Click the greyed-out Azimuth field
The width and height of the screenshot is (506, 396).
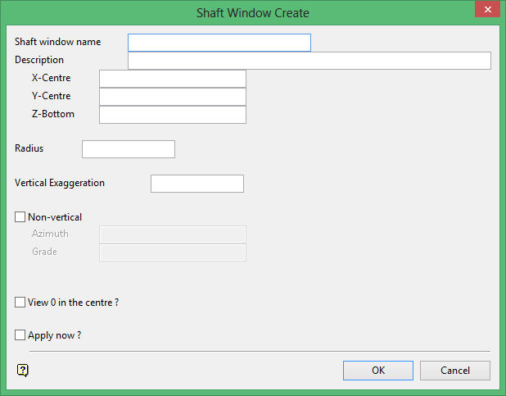172,234
